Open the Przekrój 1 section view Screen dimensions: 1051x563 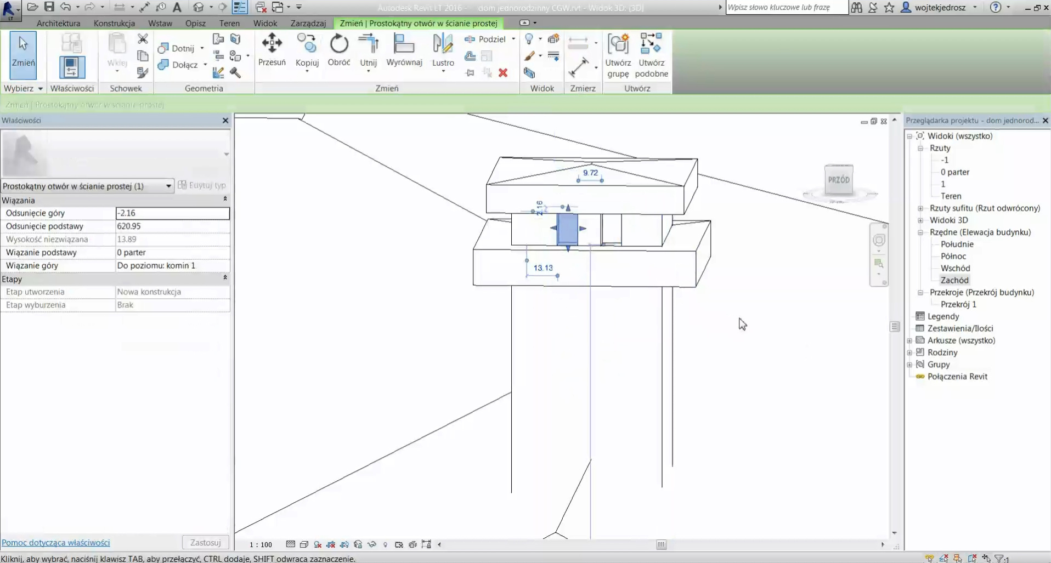(958, 304)
